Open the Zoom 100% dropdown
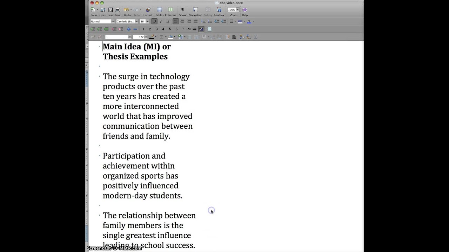The height and width of the screenshot is (252, 449). coord(237,10)
